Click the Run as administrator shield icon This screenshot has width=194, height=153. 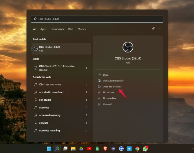[x=99, y=81]
